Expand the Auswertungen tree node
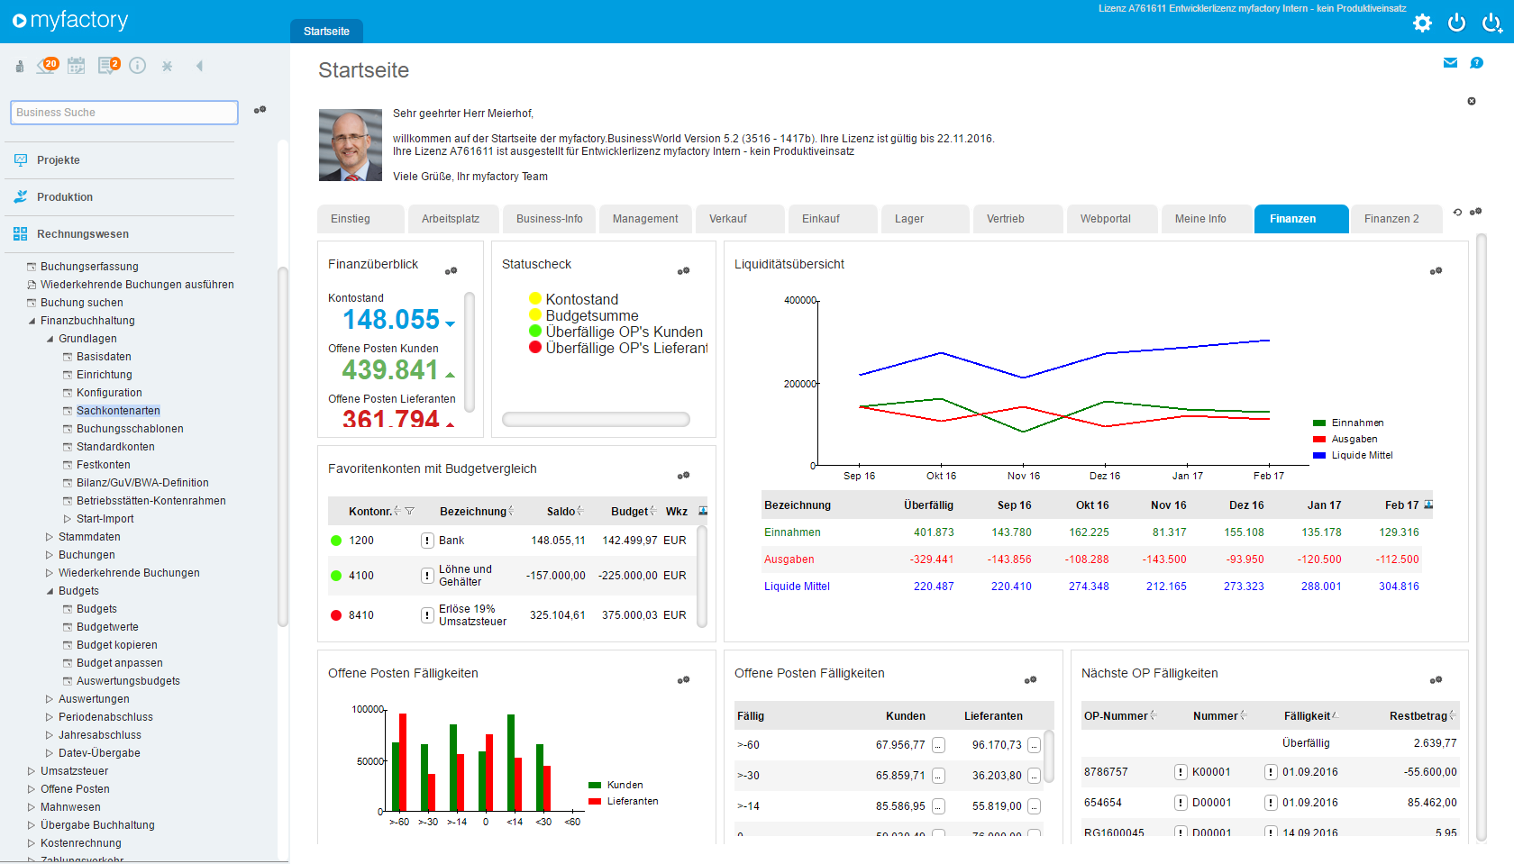The width and height of the screenshot is (1514, 864). [x=50, y=699]
